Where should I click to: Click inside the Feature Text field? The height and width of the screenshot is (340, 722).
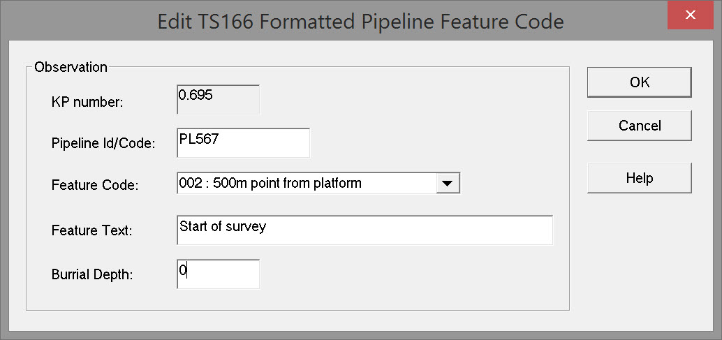[364, 230]
